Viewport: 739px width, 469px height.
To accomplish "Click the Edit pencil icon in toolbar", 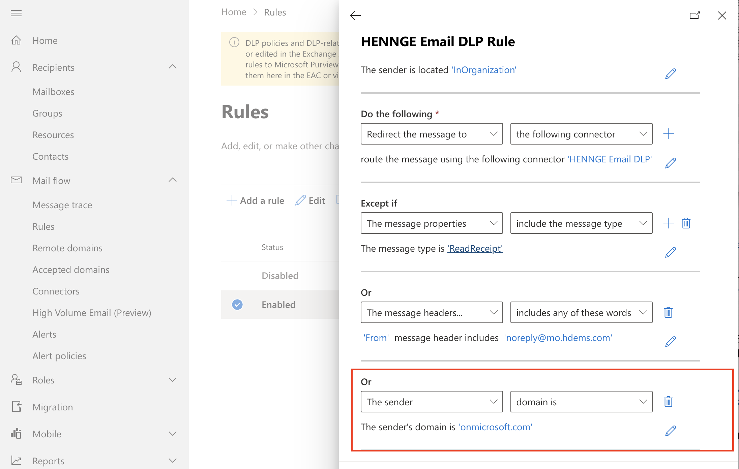I will coord(300,200).
